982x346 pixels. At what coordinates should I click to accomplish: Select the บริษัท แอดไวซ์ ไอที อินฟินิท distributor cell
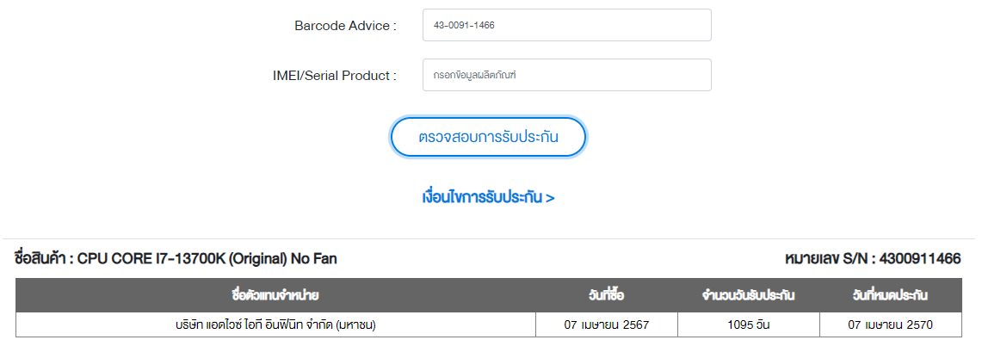(275, 325)
